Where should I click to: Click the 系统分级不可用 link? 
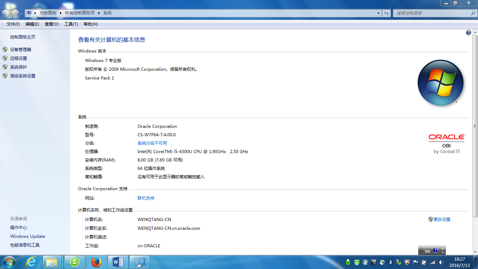[152, 143]
